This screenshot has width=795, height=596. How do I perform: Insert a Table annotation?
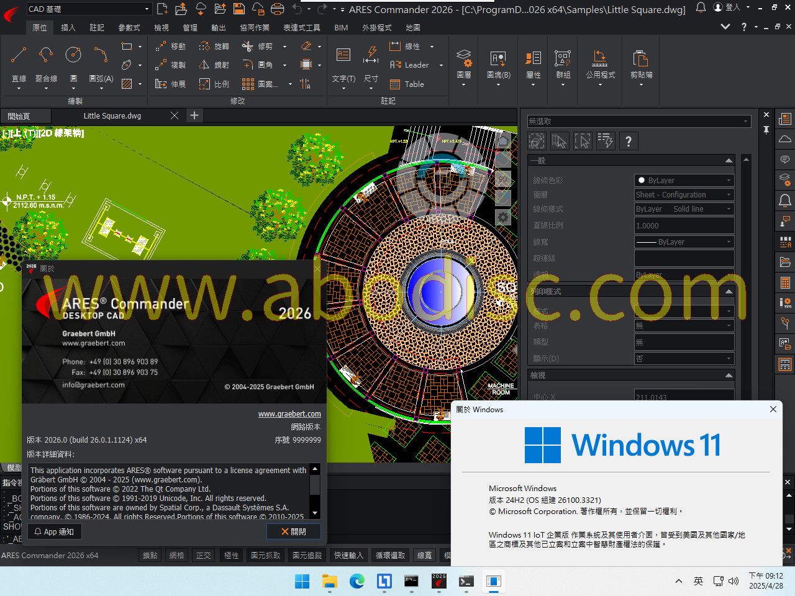click(x=407, y=84)
